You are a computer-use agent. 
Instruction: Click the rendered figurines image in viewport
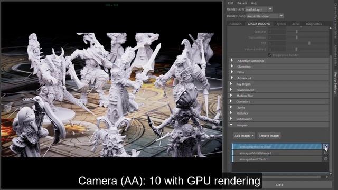111,95
